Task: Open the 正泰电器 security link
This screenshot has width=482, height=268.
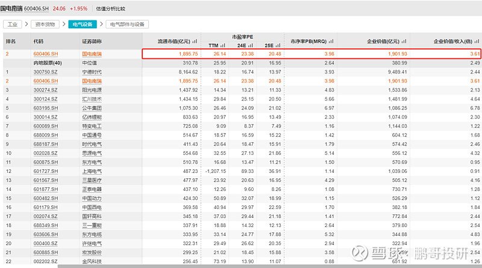Action: pyautogui.click(x=92, y=189)
